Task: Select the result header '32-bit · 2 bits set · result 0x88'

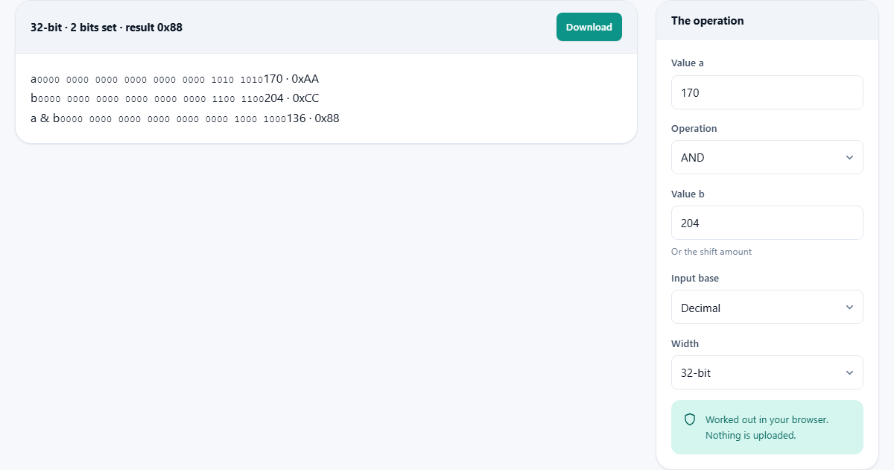Action: coord(107,28)
